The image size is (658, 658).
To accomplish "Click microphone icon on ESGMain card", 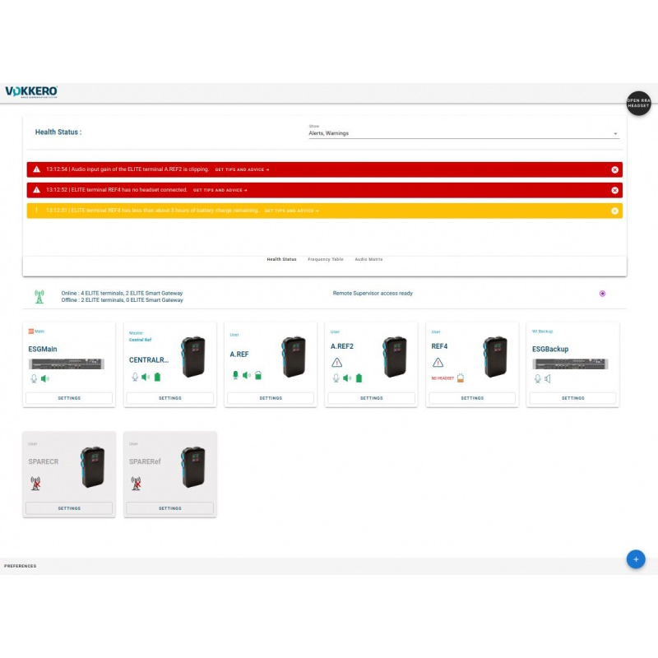I will click(34, 378).
